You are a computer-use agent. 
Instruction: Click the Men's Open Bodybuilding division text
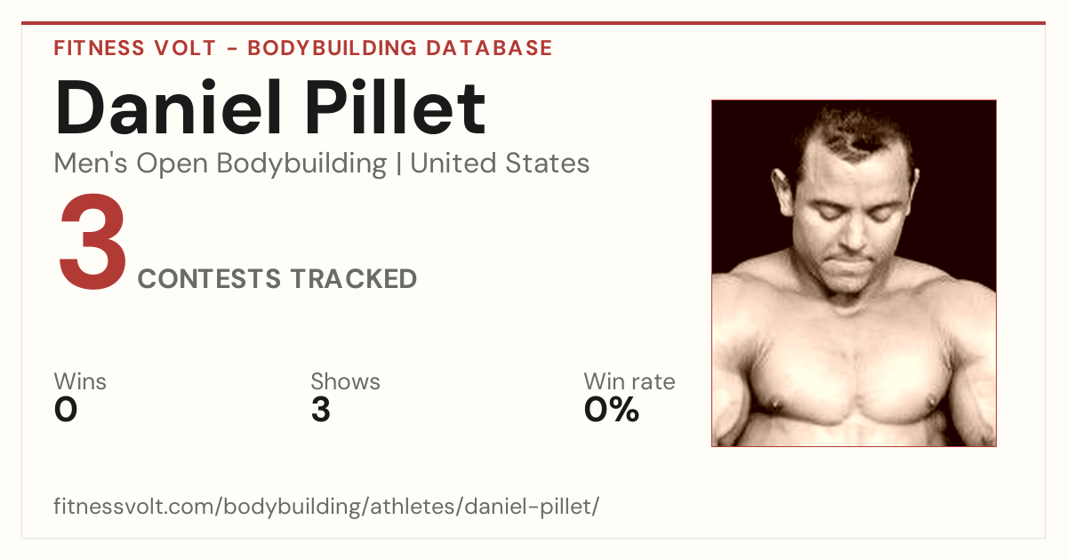coord(221,164)
